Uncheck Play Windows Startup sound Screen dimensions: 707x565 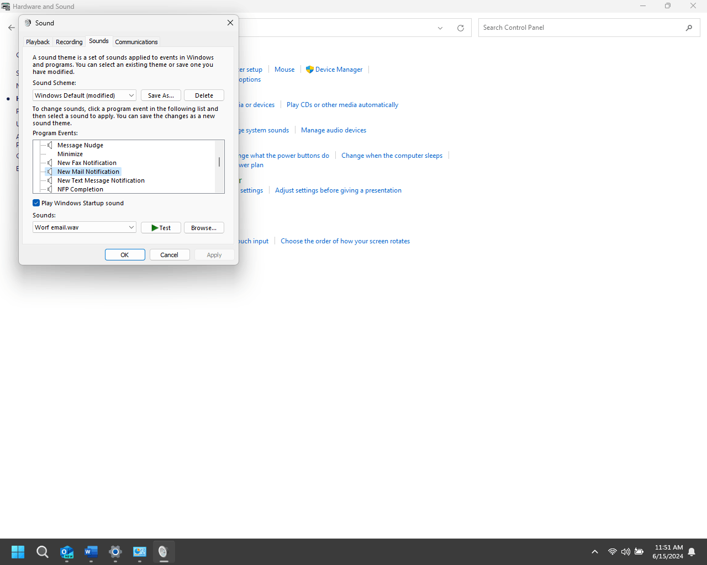tap(36, 202)
